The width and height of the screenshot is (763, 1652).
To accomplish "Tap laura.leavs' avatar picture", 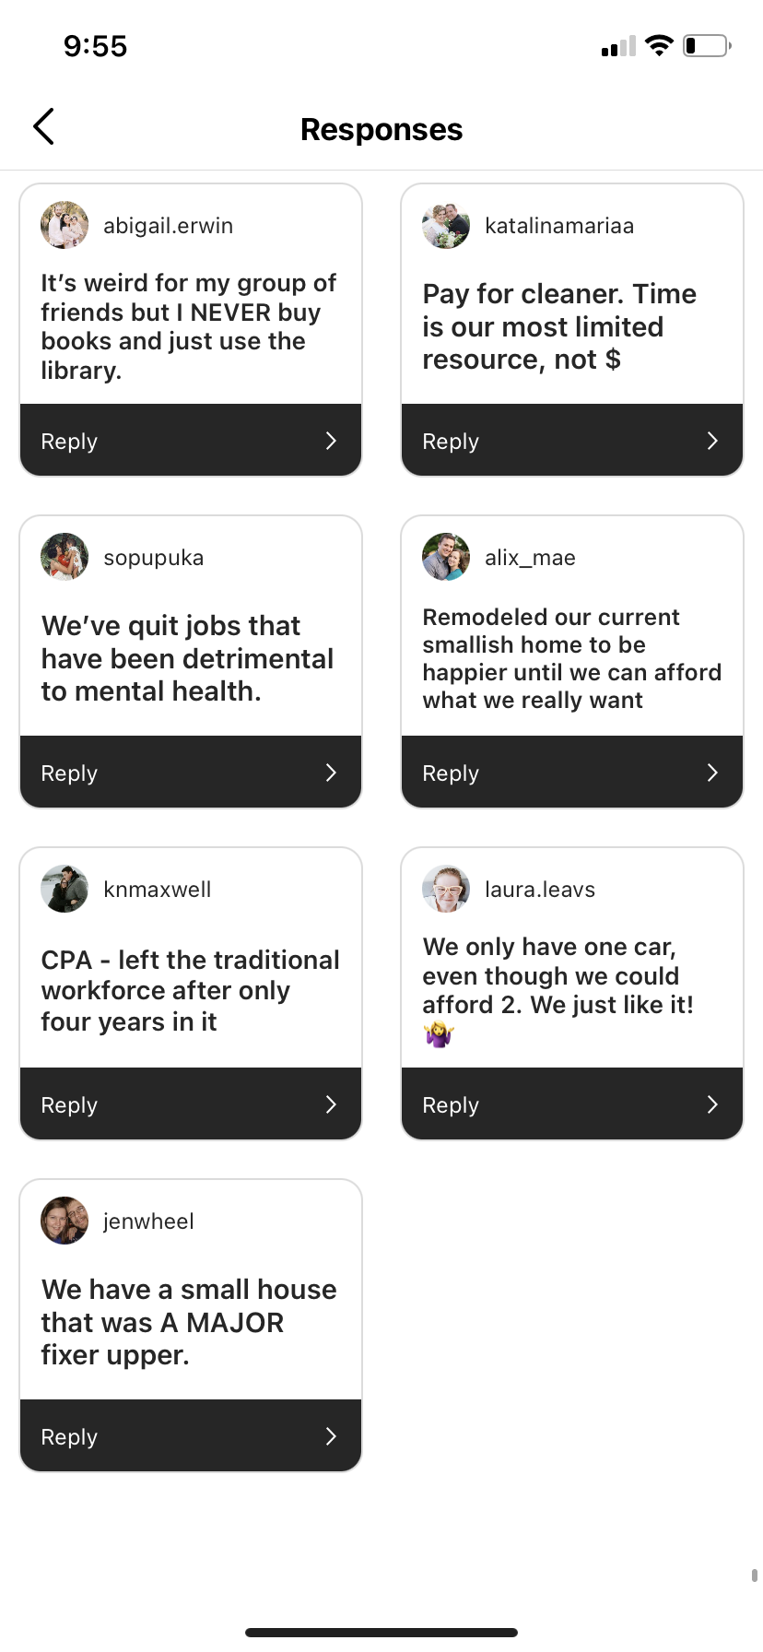I will click(x=446, y=889).
